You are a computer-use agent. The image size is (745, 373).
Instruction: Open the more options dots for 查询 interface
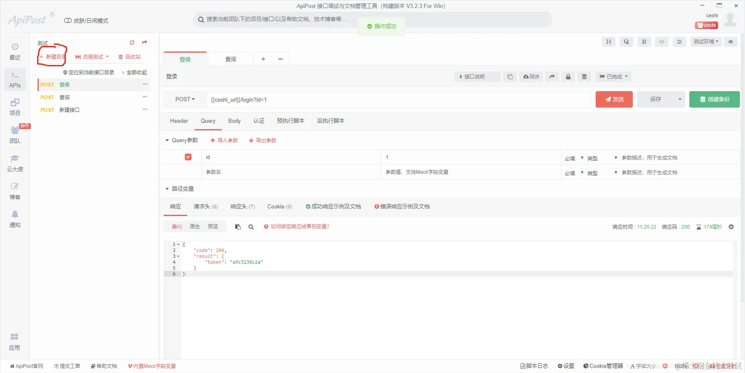[145, 97]
